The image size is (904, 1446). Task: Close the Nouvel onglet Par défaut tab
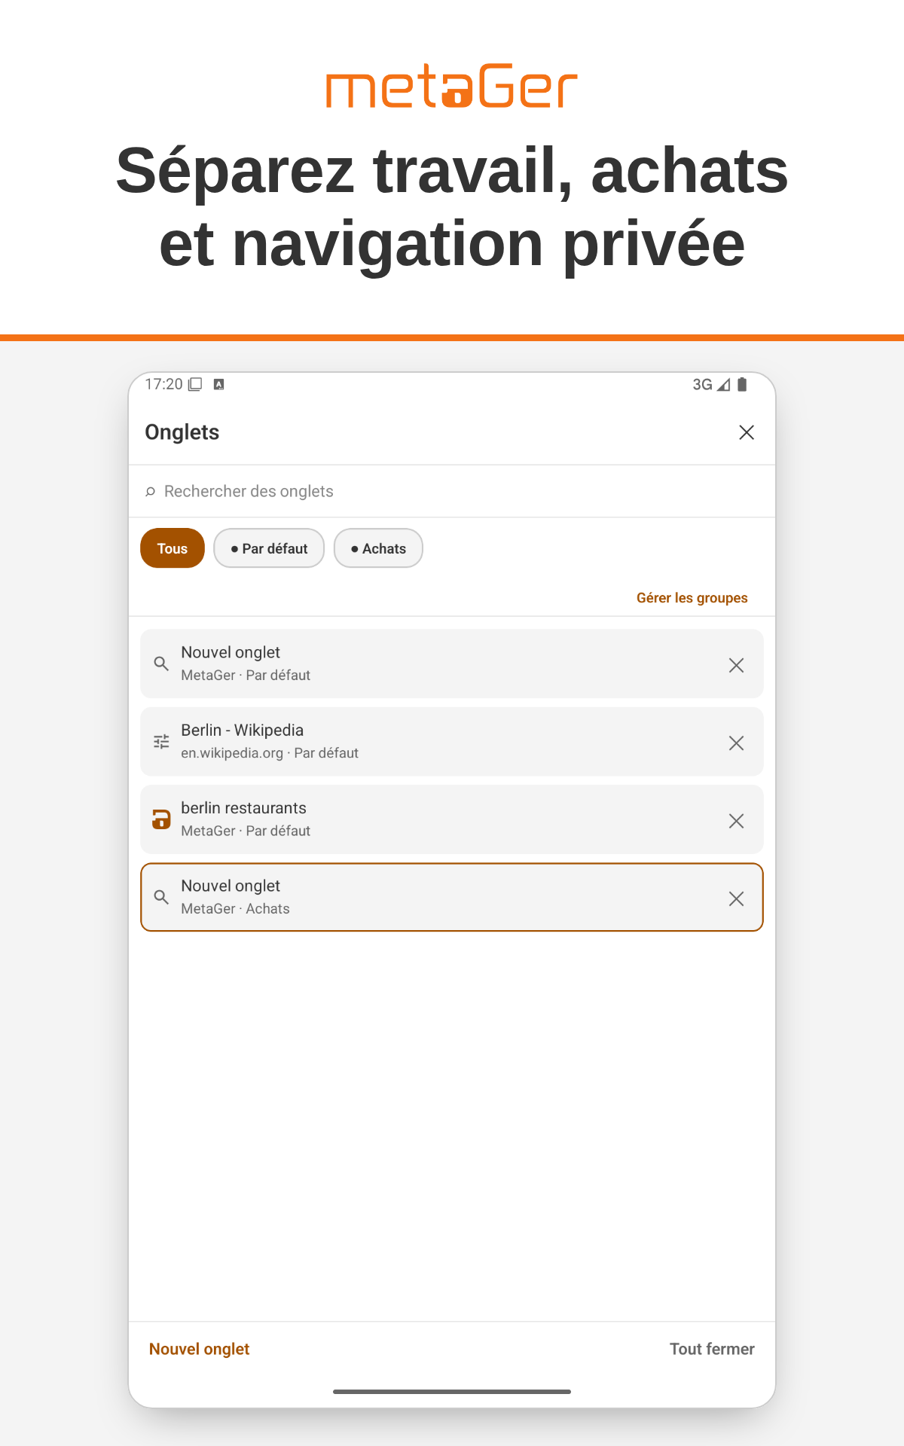coord(736,665)
